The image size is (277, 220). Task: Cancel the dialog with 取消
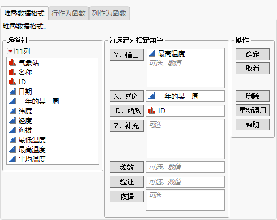tap(253, 68)
